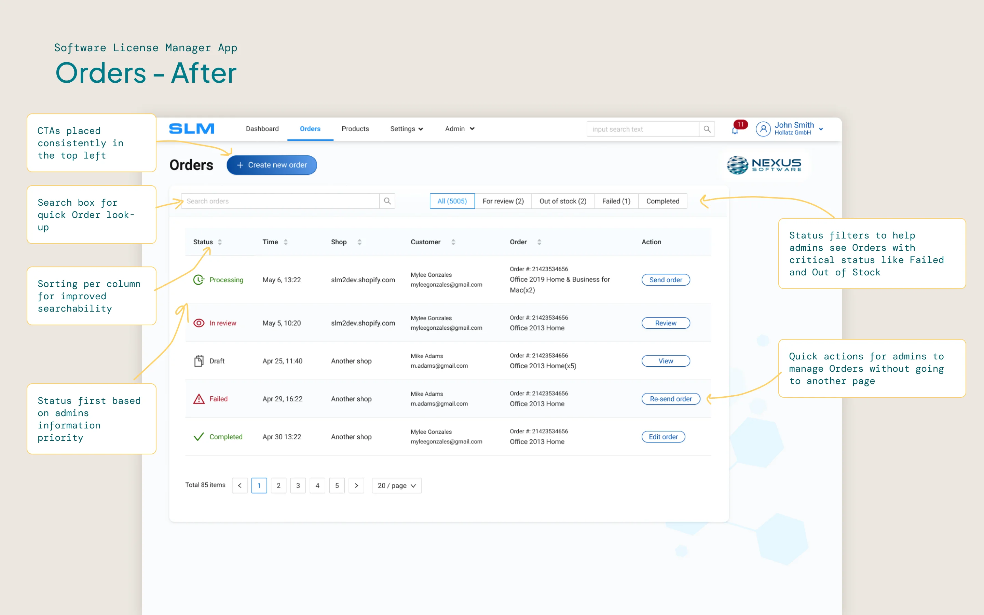Click time Apr 29, 16:22
The width and height of the screenshot is (984, 615).
283,399
